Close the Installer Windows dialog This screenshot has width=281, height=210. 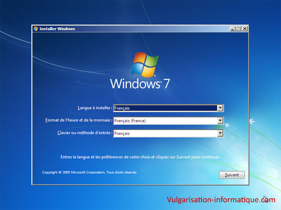245,29
